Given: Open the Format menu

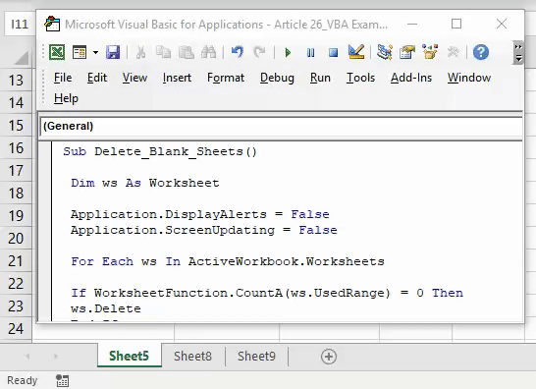Looking at the screenshot, I should point(226,78).
